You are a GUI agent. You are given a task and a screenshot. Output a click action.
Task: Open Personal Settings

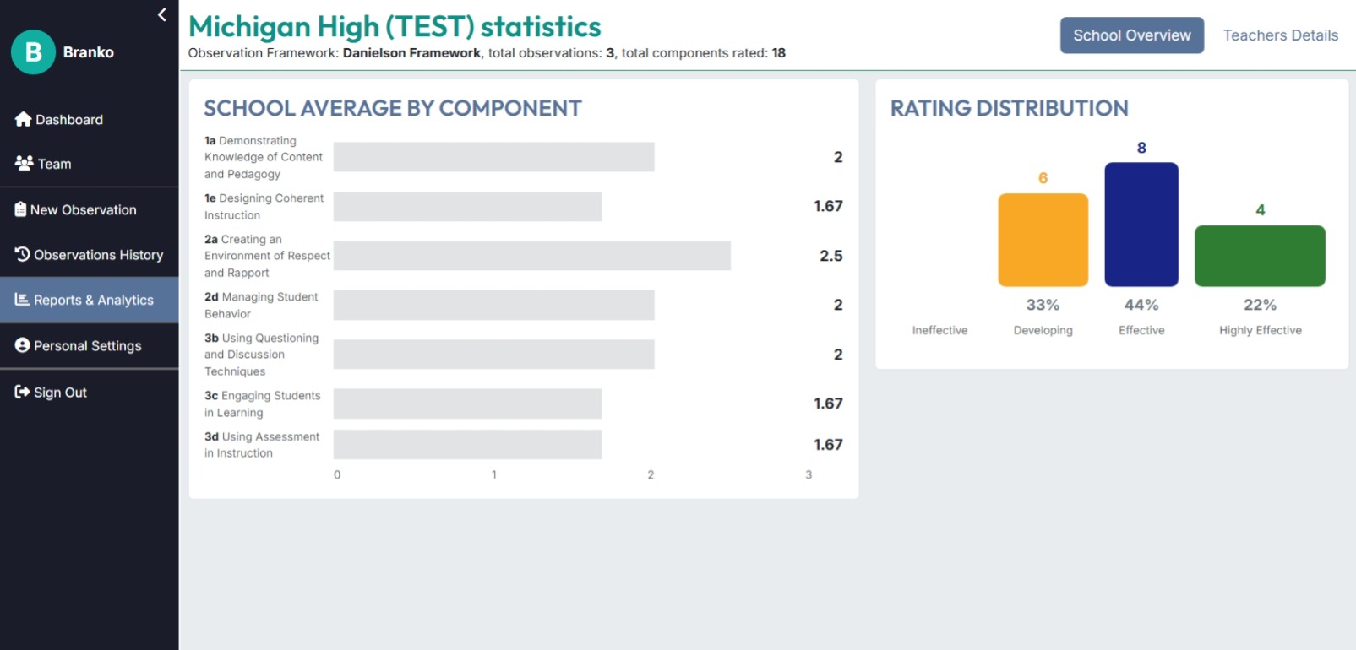(x=90, y=345)
